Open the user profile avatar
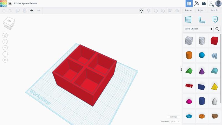Viewport: 222px width, 125px height. [218, 3]
